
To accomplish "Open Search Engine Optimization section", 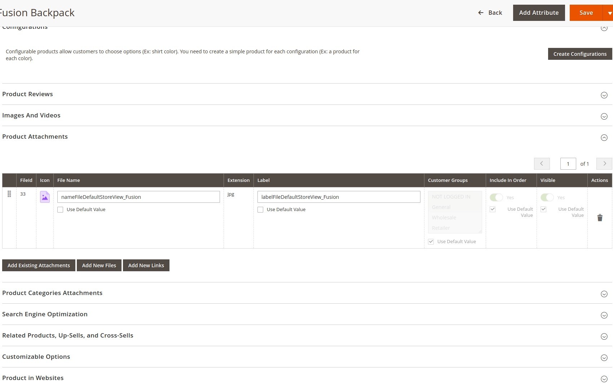I will [x=604, y=315].
